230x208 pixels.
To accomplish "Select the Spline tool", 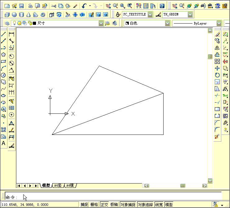I will tap(3, 89).
